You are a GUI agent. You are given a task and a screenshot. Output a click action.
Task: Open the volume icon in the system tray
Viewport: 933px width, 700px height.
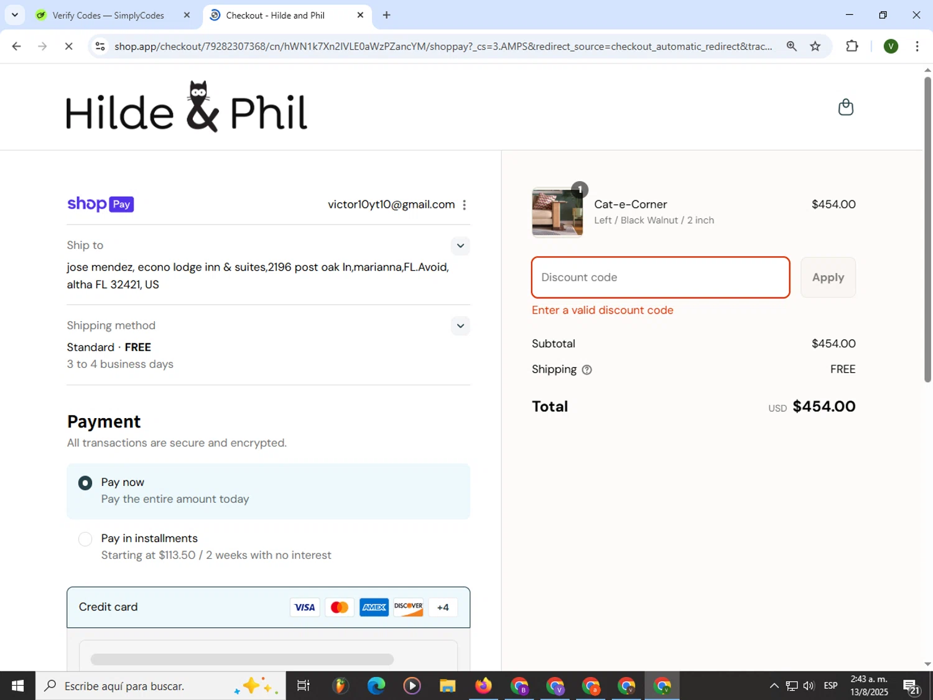tap(809, 686)
